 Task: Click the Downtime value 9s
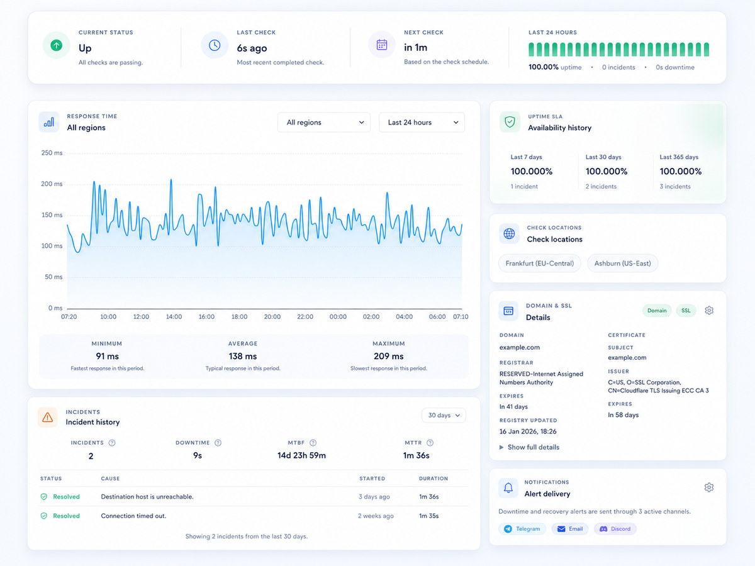[x=198, y=455]
